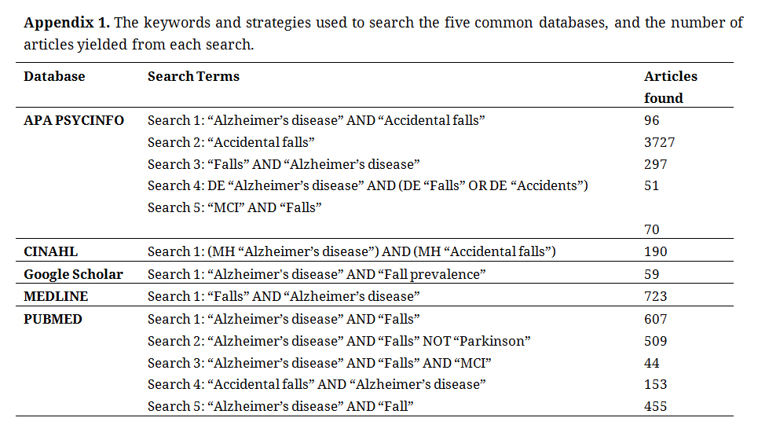Click the "CINAHL" database row label
This screenshot has width=758, height=436.
pos(51,251)
